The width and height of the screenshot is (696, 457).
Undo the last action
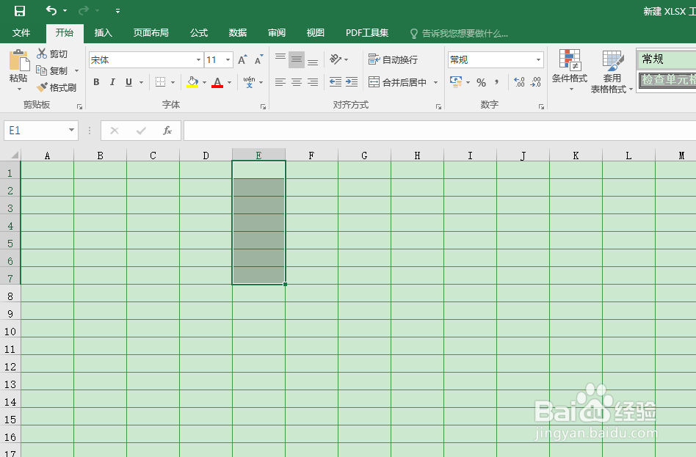[51, 10]
